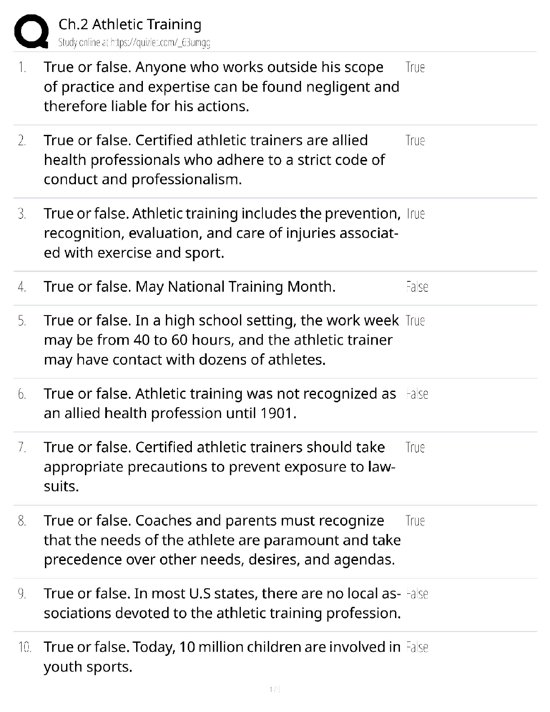Select question 10 about youth sports
The width and height of the screenshot is (550, 712).
click(x=222, y=656)
